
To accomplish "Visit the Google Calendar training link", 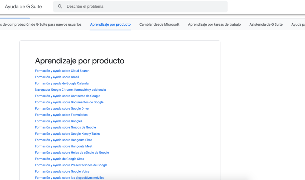I will pos(62,83).
